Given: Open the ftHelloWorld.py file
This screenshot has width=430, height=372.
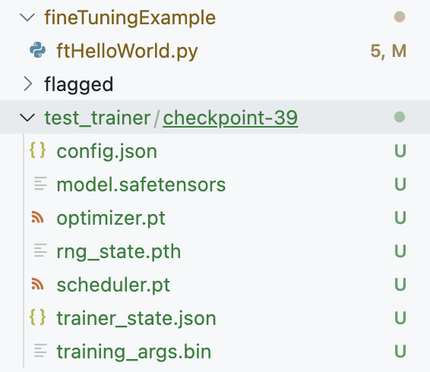Looking at the screenshot, I should tap(127, 51).
